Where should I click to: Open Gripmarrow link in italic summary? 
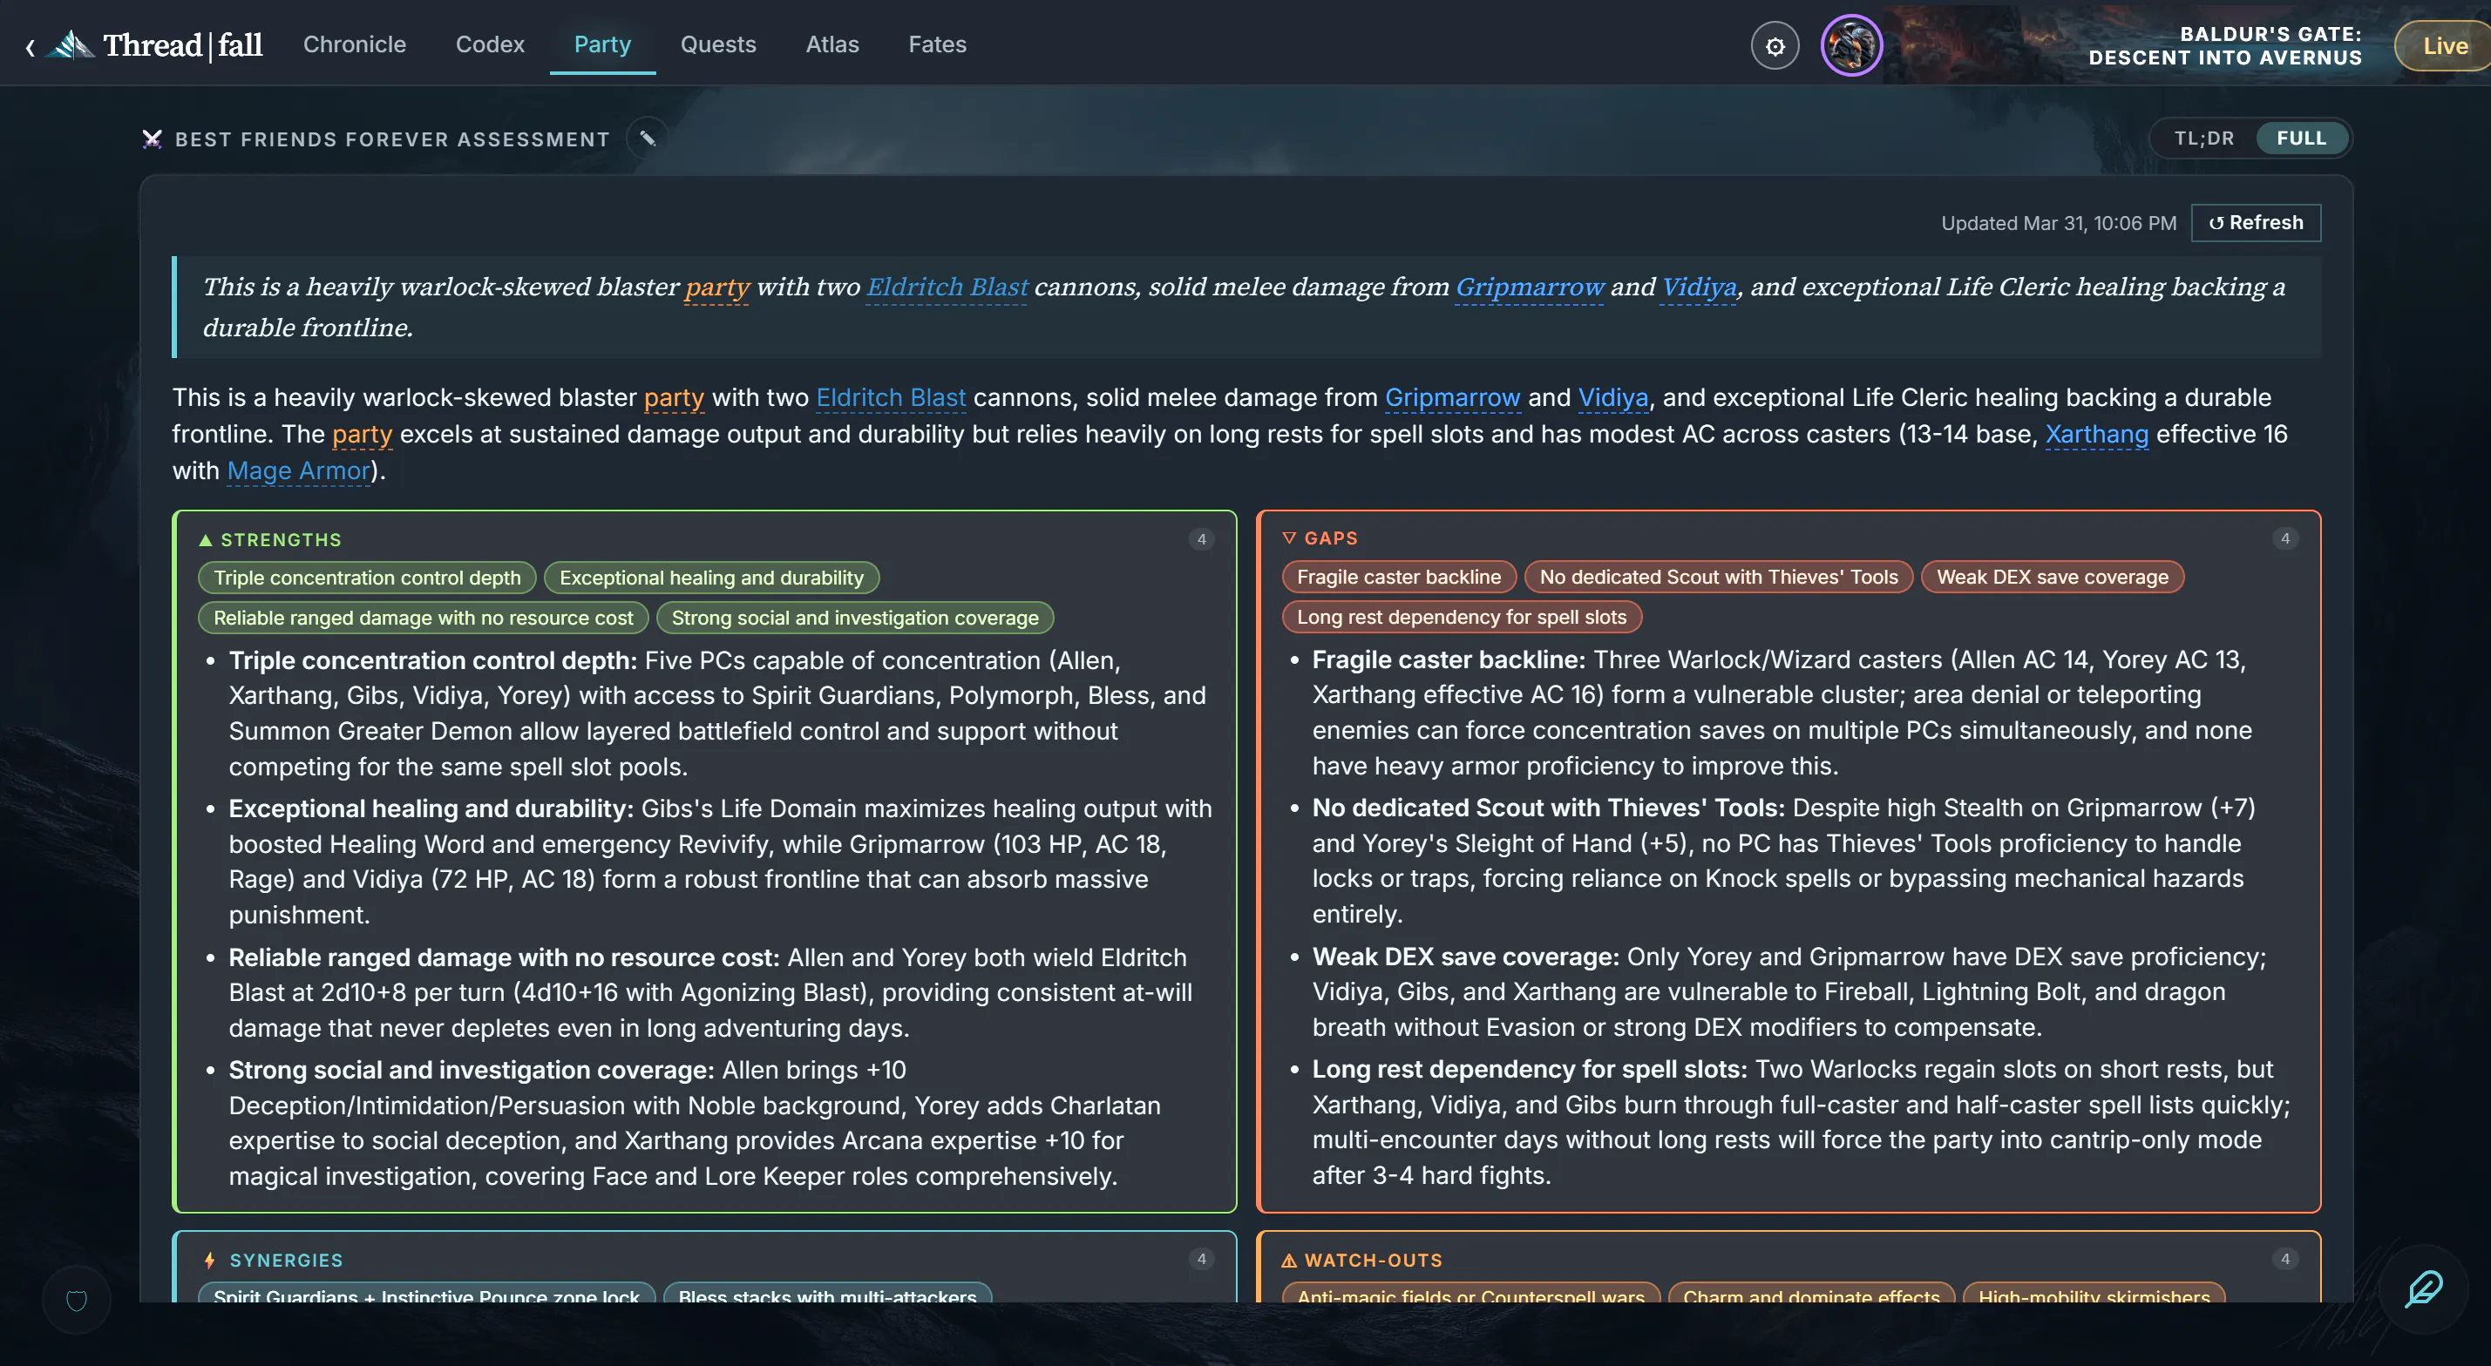click(x=1530, y=287)
